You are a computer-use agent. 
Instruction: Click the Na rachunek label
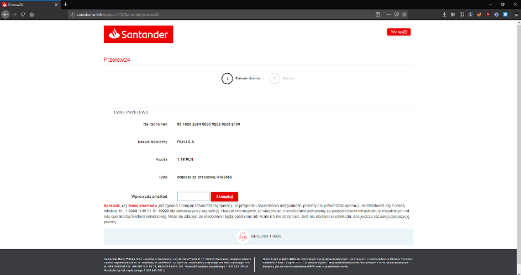155,124
